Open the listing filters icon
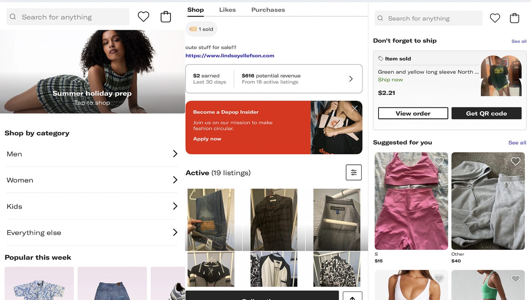Viewport: 531px width, 300px height. (x=353, y=172)
